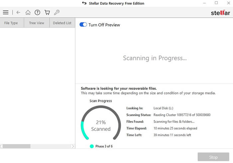Maximize the Stellar Data Recovery window
The image size is (233, 163).
click(x=216, y=3)
